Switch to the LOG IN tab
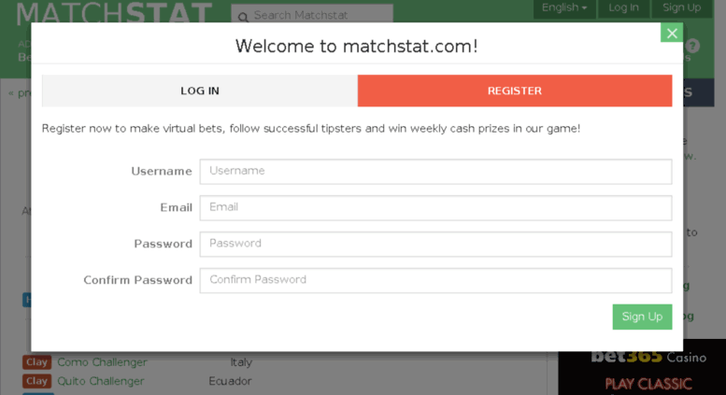 point(200,91)
